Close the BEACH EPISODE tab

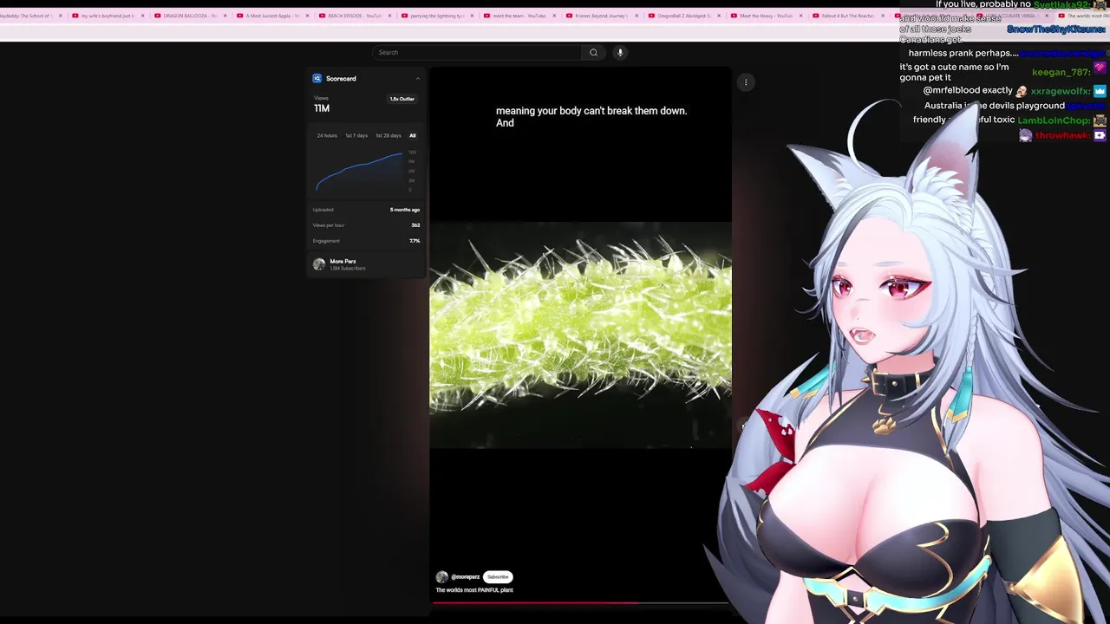tap(389, 16)
